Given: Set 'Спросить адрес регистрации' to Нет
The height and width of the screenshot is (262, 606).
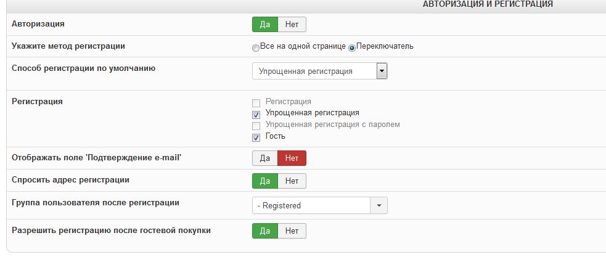Looking at the screenshot, I should click(x=292, y=181).
